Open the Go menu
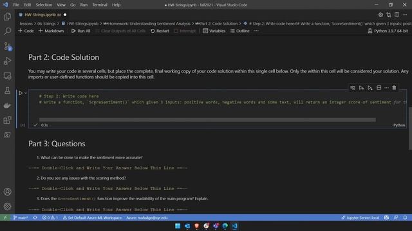The height and width of the screenshot is (231, 412). click(73, 4)
